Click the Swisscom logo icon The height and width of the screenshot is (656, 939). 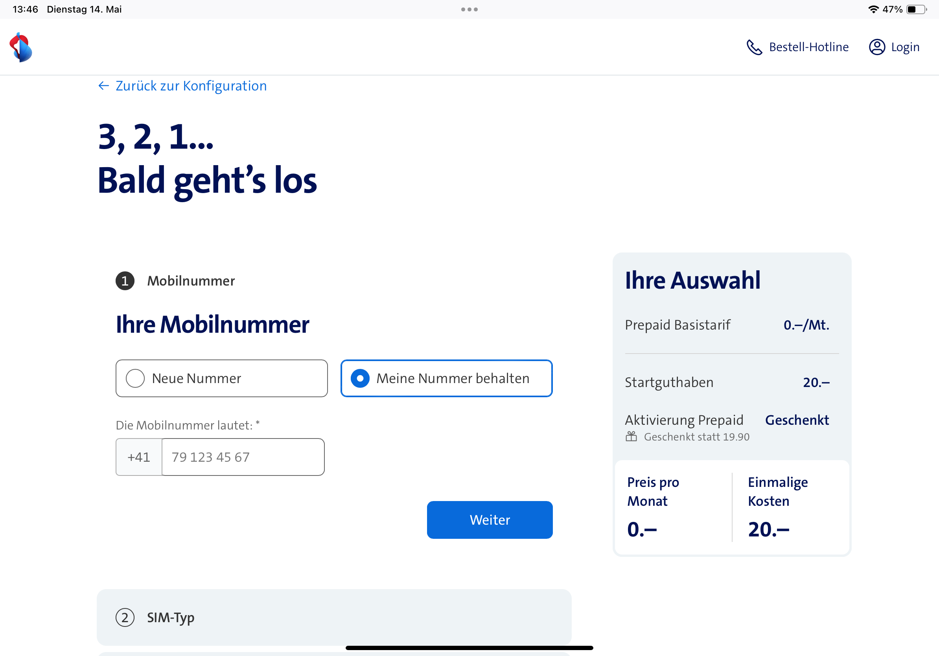click(21, 47)
